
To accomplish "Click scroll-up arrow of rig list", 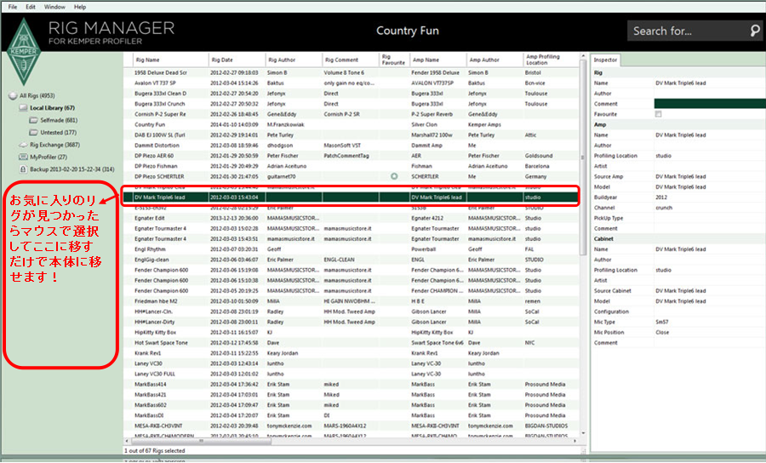I will pyautogui.click(x=583, y=56).
